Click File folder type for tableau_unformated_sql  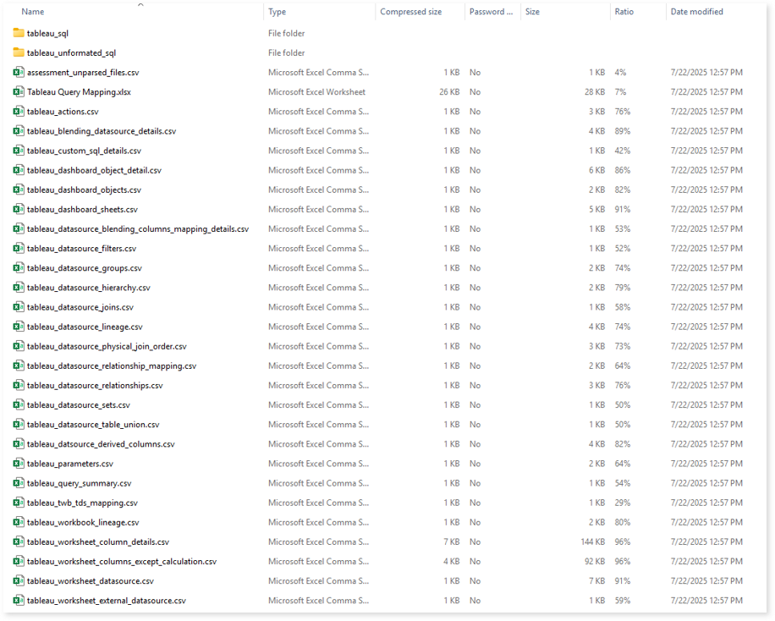[x=287, y=52]
